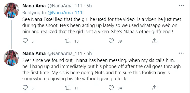
Task: Reply to the second tweet about hanging up
Action: click(25, 88)
